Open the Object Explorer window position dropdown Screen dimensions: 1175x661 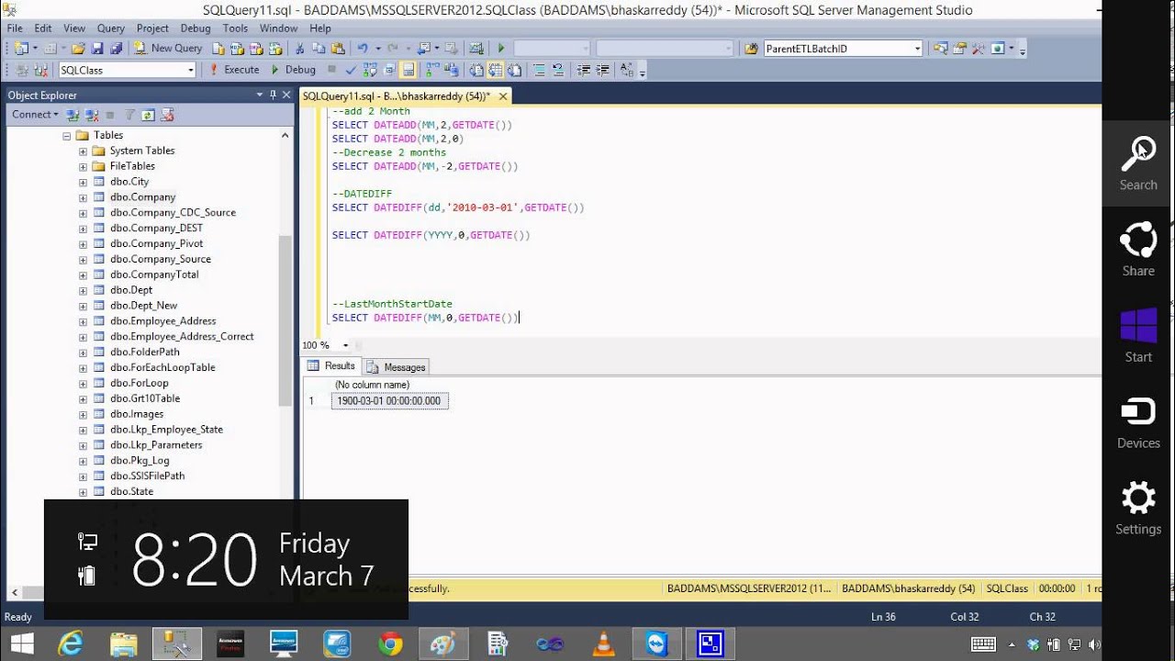(x=260, y=95)
